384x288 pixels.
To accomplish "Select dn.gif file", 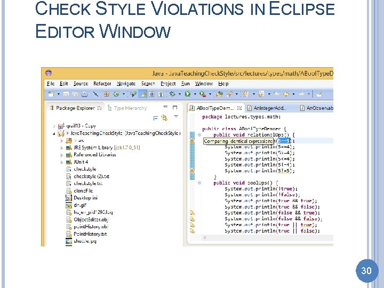I will coord(76,205).
